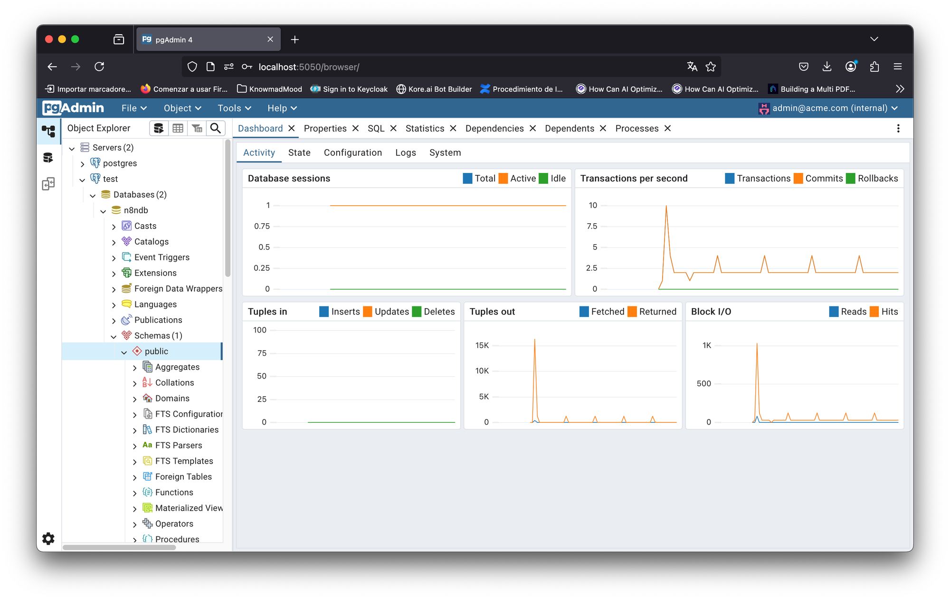Click the Query Tool workspace icon in sidebar
The width and height of the screenshot is (950, 600).
[x=48, y=158]
